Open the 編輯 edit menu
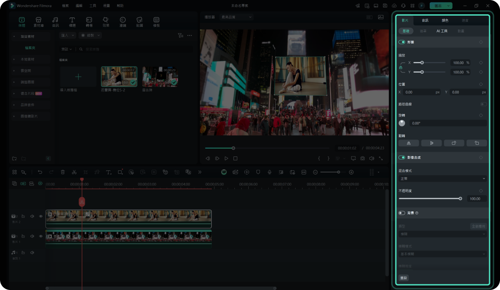This screenshot has height=290, width=500. (79, 6)
